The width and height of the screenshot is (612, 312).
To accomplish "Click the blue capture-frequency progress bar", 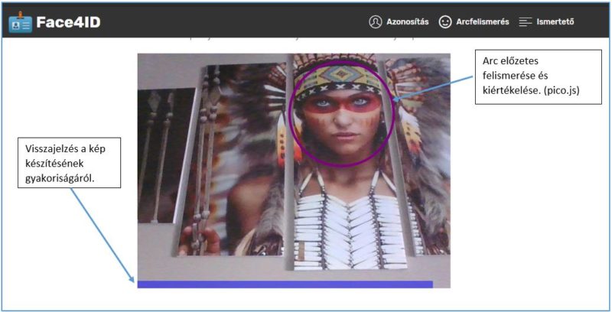I will (x=285, y=284).
